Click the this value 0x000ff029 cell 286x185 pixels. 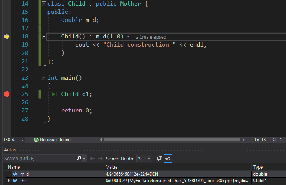178,181
